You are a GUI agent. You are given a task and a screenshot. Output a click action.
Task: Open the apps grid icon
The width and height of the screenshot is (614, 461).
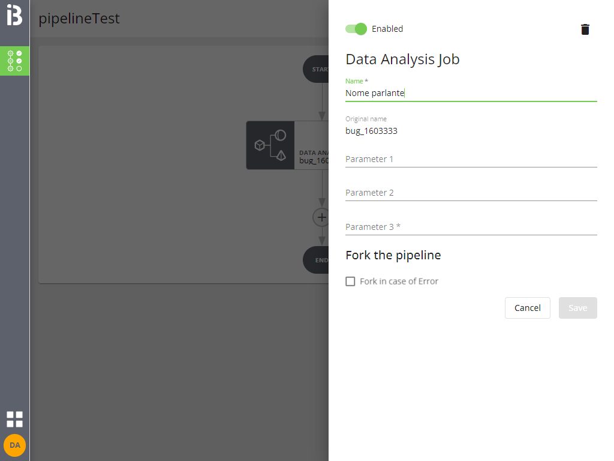click(14, 419)
